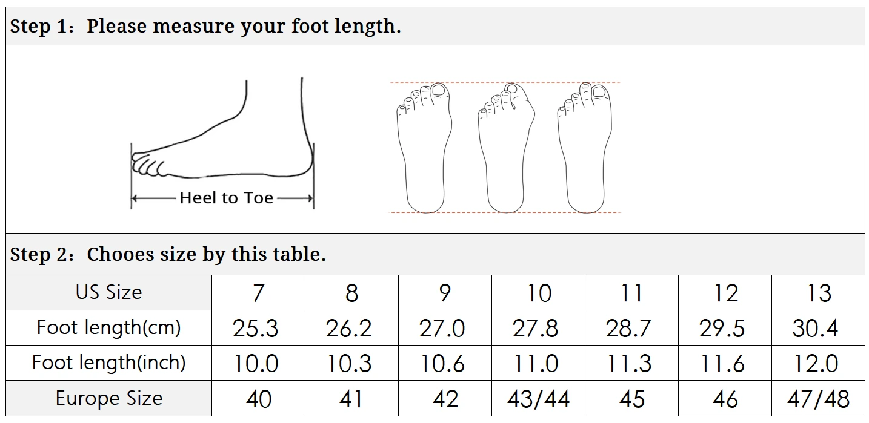Click the 28.7 cm foot length cell
The width and height of the screenshot is (869, 423).
pyautogui.click(x=631, y=328)
